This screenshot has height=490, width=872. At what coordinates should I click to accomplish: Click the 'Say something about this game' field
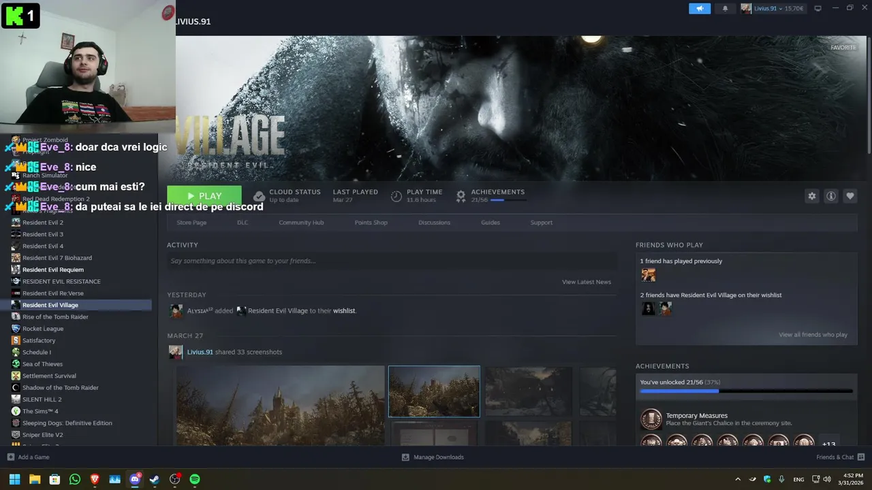(x=392, y=261)
